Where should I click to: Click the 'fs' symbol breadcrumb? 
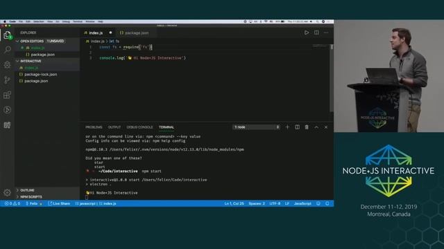[114, 41]
